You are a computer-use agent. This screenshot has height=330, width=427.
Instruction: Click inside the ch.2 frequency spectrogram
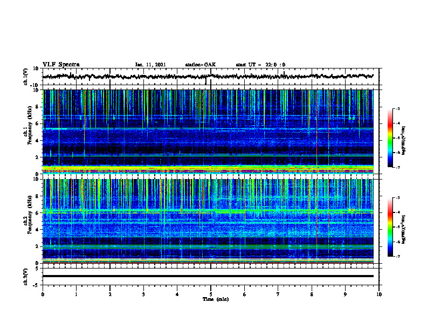208,221
